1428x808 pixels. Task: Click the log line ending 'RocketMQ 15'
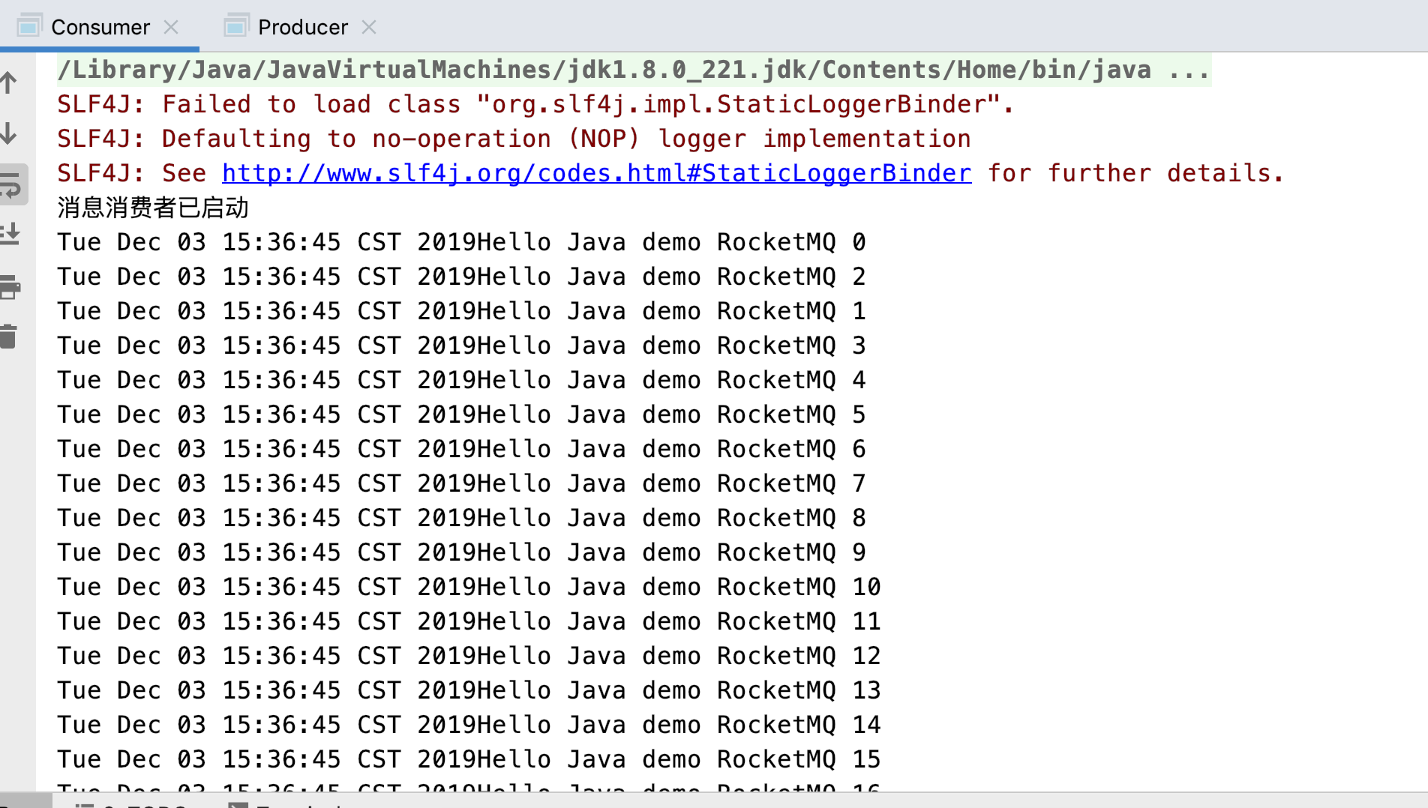(469, 759)
